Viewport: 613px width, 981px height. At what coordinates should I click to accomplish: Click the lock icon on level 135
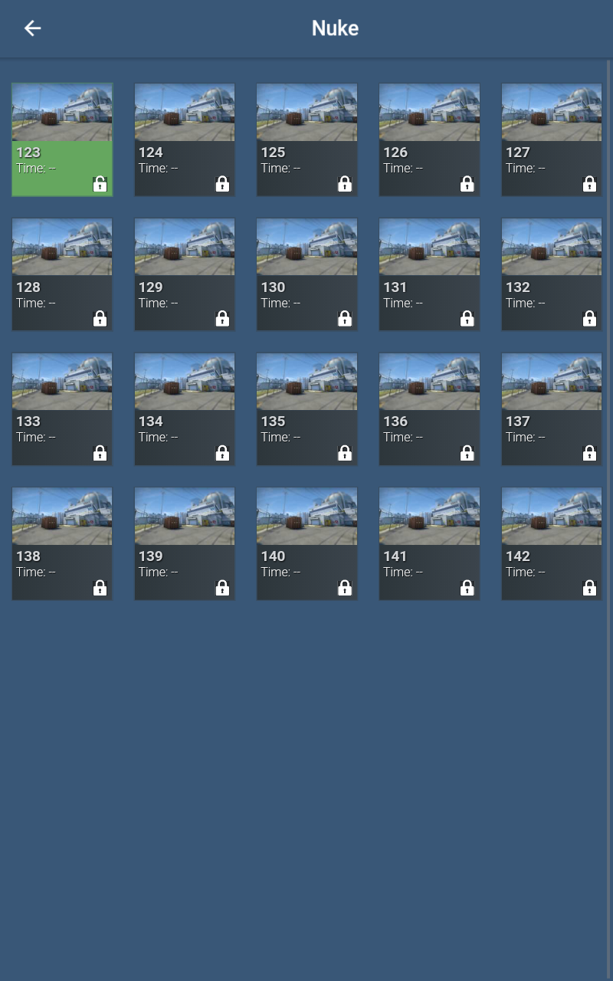[345, 453]
